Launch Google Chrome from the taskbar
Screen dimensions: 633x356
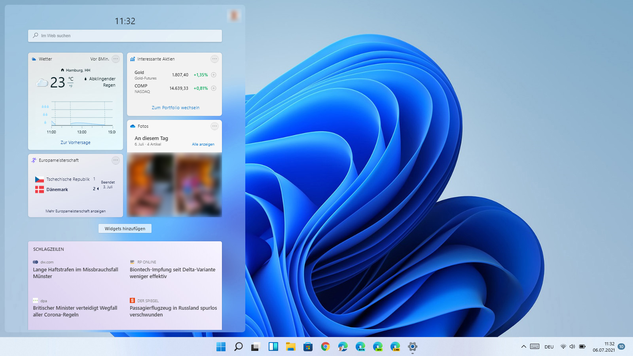(x=325, y=347)
